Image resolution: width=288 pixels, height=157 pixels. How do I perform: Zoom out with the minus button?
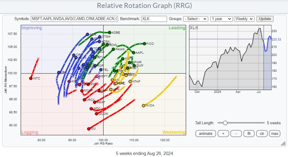click(x=236, y=133)
